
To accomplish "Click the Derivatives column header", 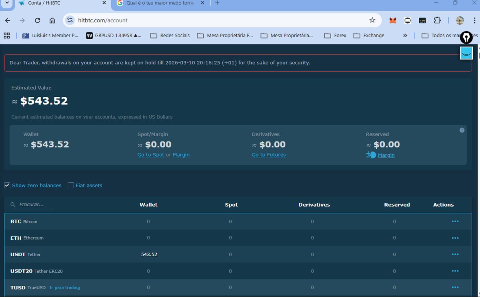I will [x=314, y=205].
